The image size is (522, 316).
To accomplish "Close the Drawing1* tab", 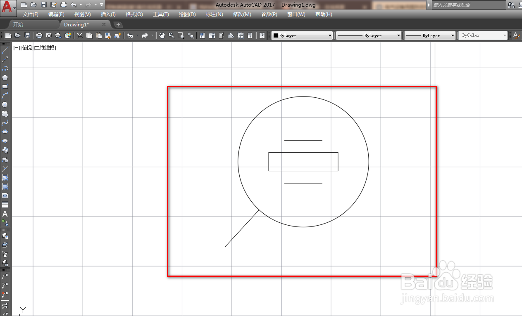I will tap(104, 25).
